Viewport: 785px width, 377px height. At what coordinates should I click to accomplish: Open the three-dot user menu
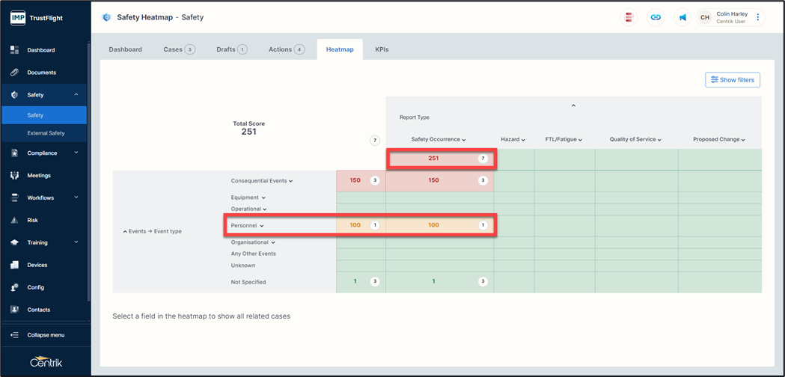coord(758,17)
